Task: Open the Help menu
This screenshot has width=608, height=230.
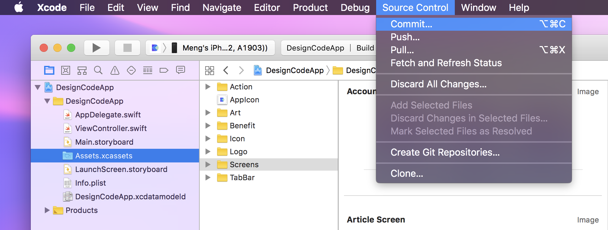Action: [519, 8]
